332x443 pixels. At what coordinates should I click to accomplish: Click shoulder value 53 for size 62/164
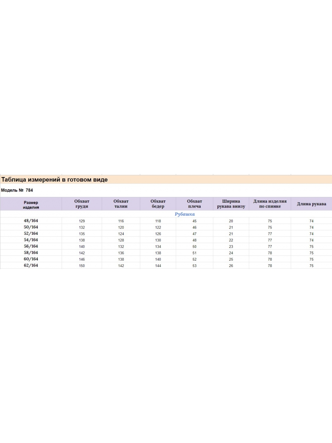pos(194,266)
